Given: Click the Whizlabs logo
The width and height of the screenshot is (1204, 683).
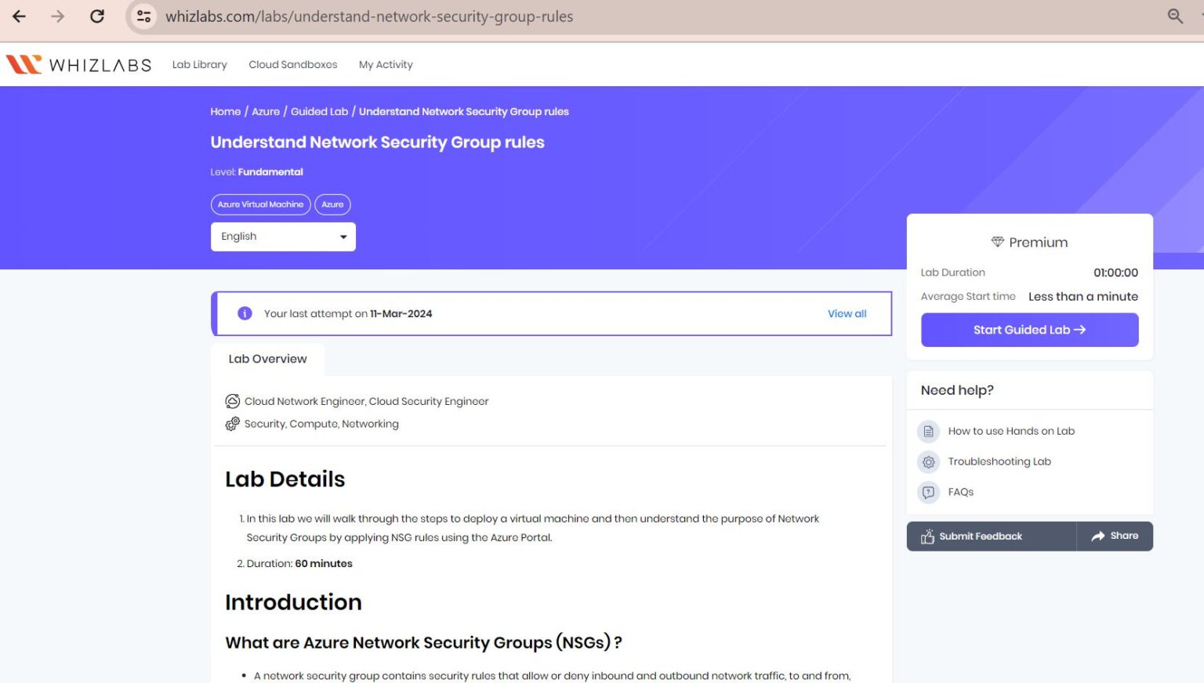Looking at the screenshot, I should pos(78,64).
